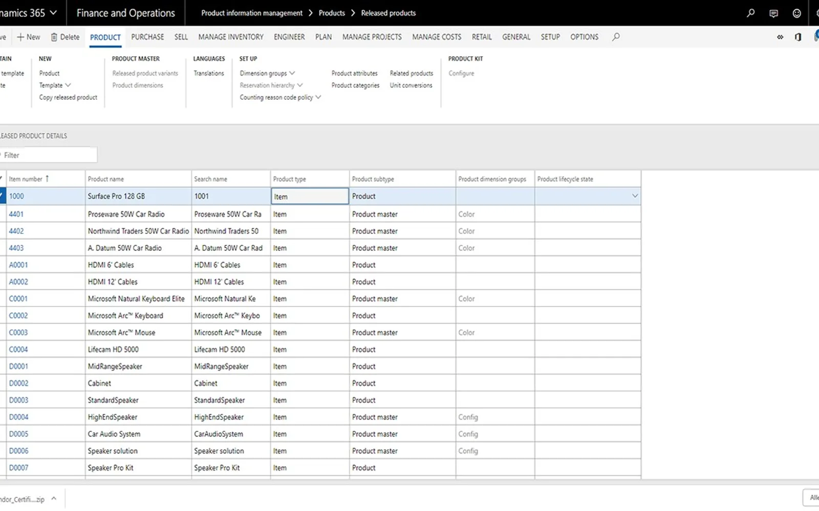Click Unit conversions in ribbon
819x511 pixels.
tap(411, 85)
